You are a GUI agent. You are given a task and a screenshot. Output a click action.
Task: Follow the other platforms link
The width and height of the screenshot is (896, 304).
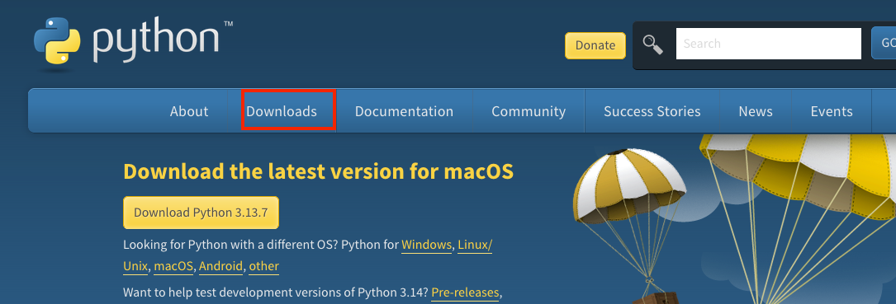[x=264, y=266]
